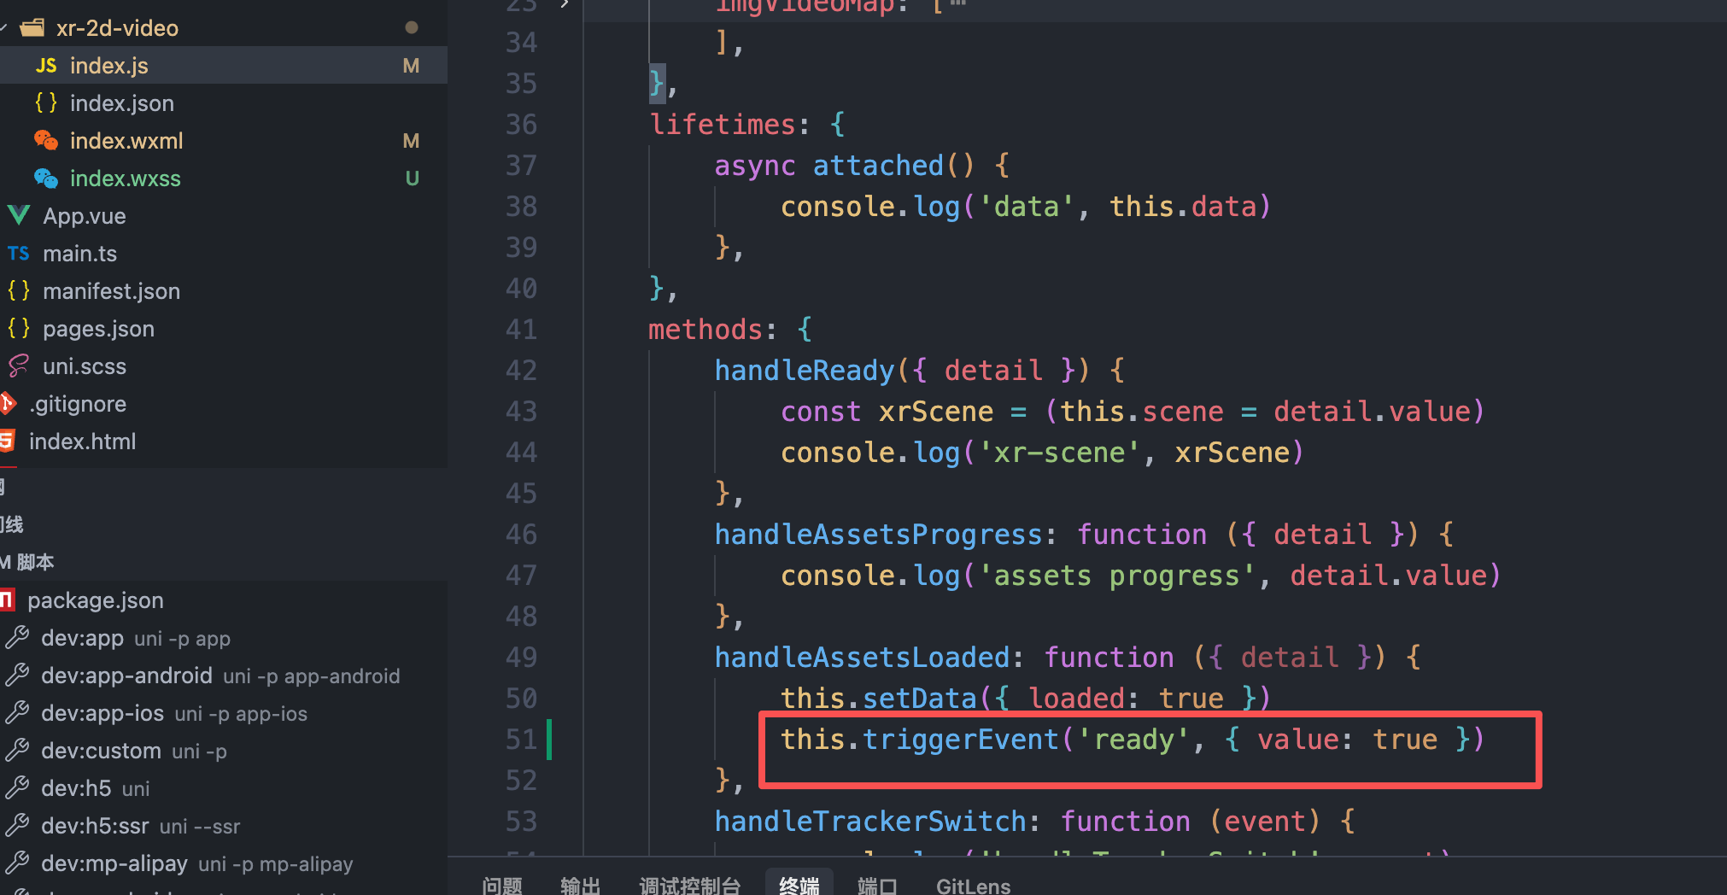Click the green git change bar on line 51
Image resolution: width=1727 pixels, height=895 pixels.
(x=549, y=740)
